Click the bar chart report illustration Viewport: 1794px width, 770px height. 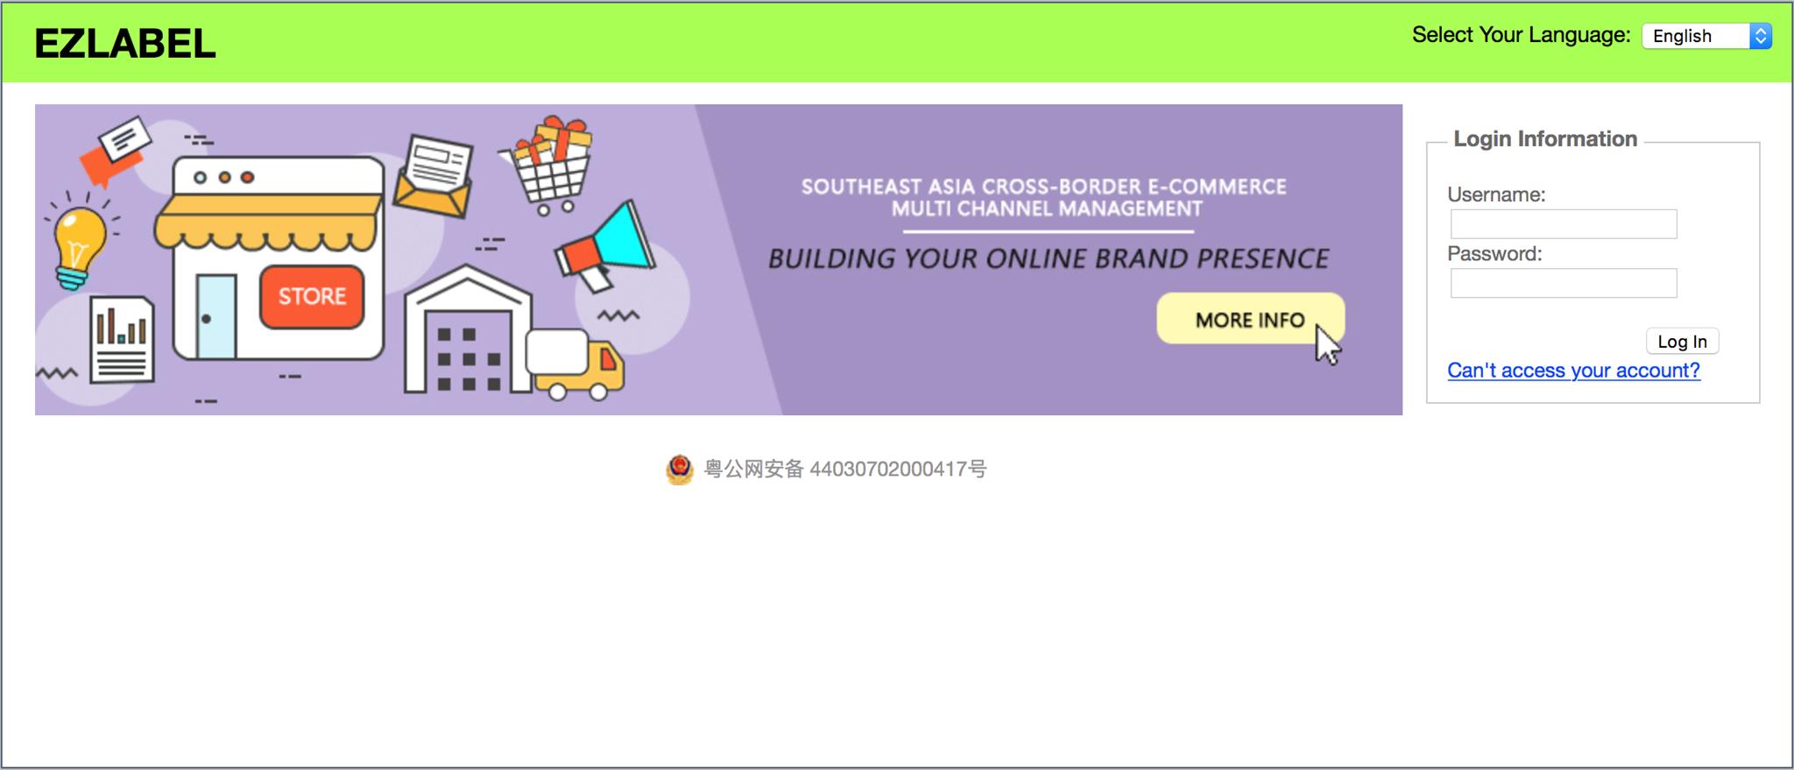click(x=122, y=340)
